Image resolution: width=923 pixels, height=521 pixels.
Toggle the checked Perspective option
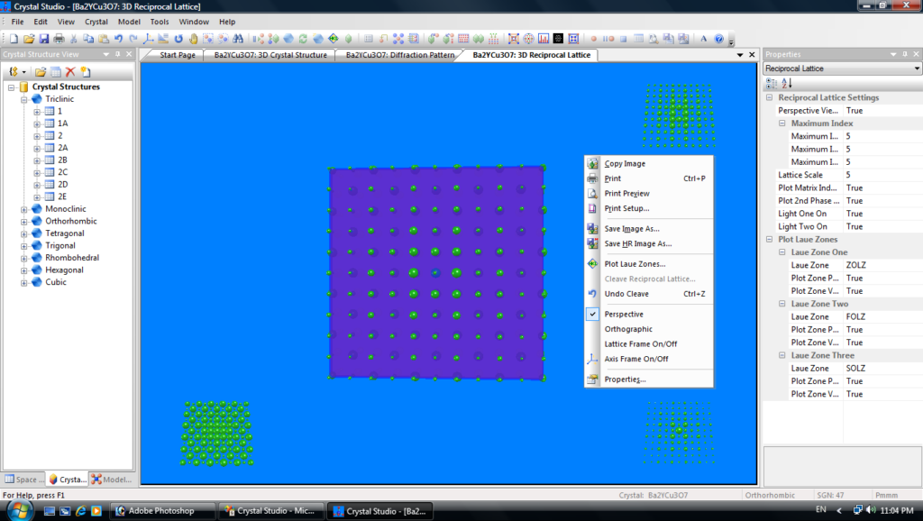[624, 315]
